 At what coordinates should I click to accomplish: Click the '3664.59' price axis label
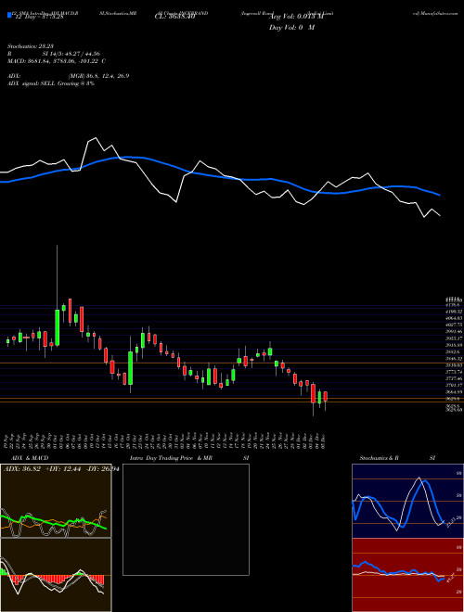pos(454,391)
